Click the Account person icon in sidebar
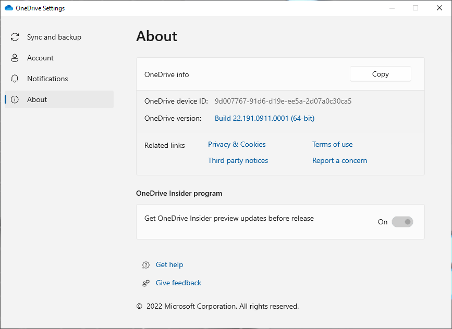Screen dimensions: 452x329 pos(15,58)
